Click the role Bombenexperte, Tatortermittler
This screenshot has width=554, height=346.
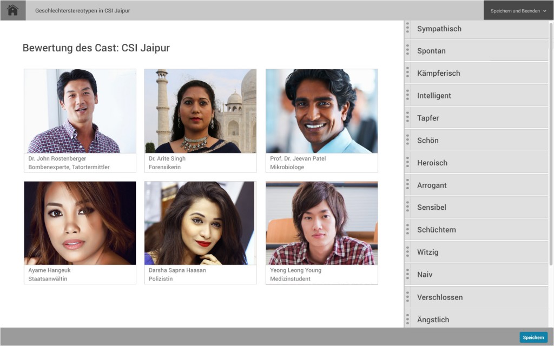(x=69, y=167)
